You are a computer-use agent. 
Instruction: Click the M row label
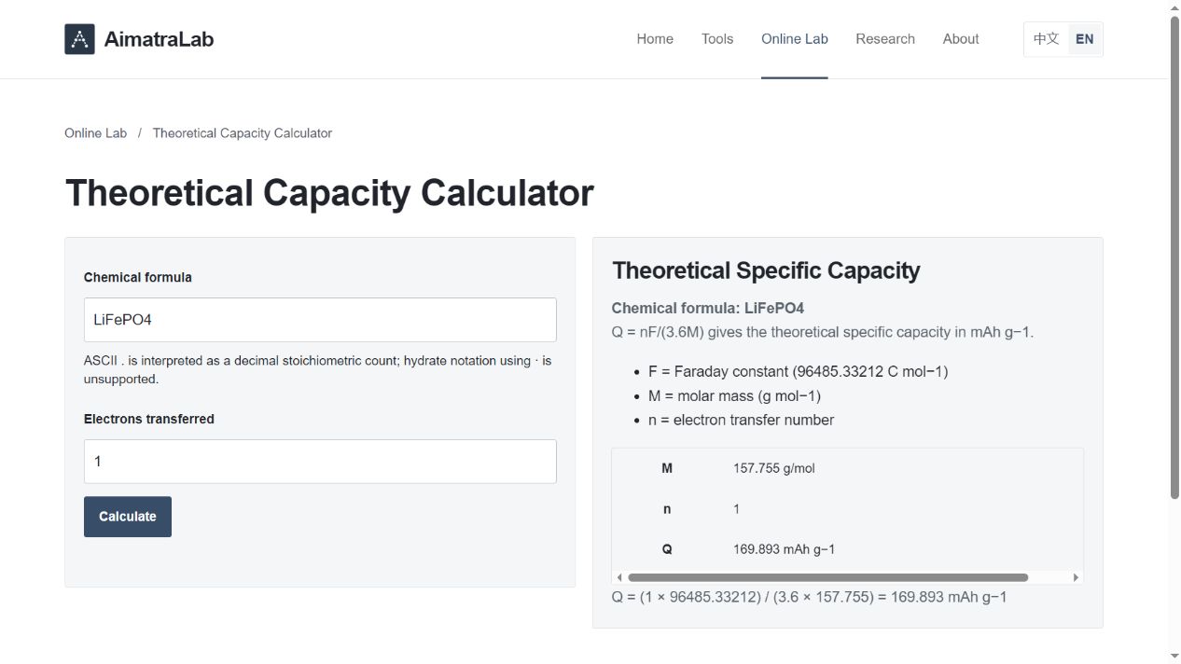pyautogui.click(x=667, y=468)
